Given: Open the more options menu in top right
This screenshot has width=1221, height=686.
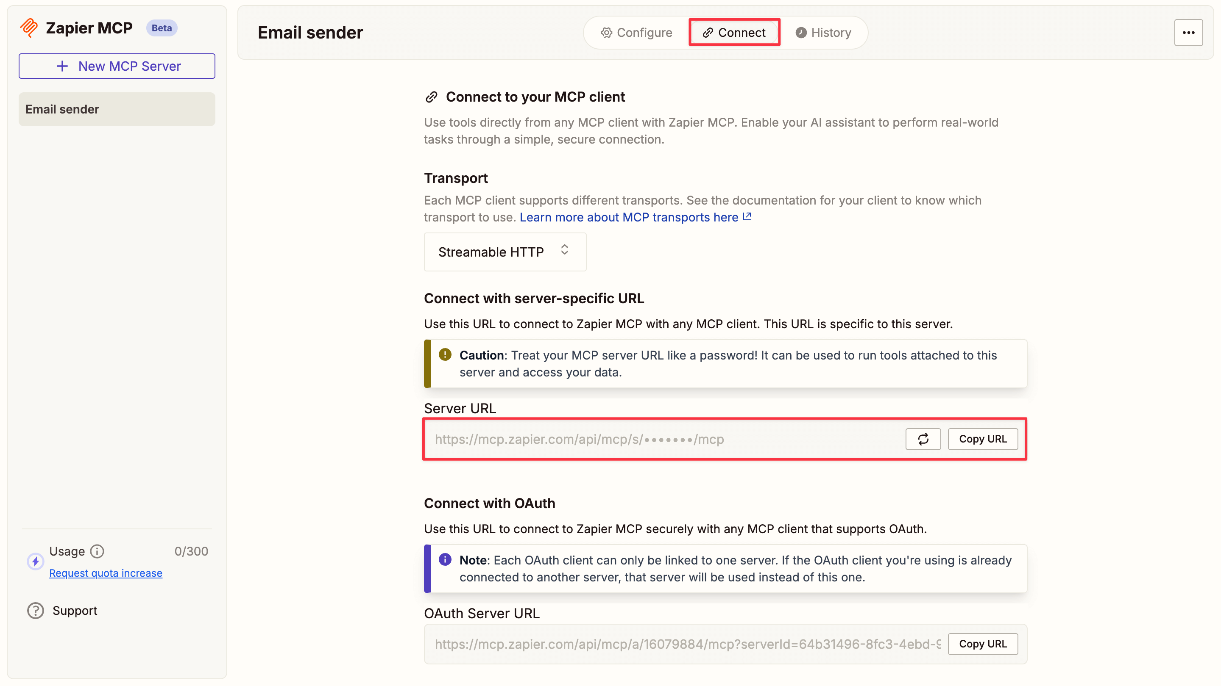Looking at the screenshot, I should [x=1189, y=32].
